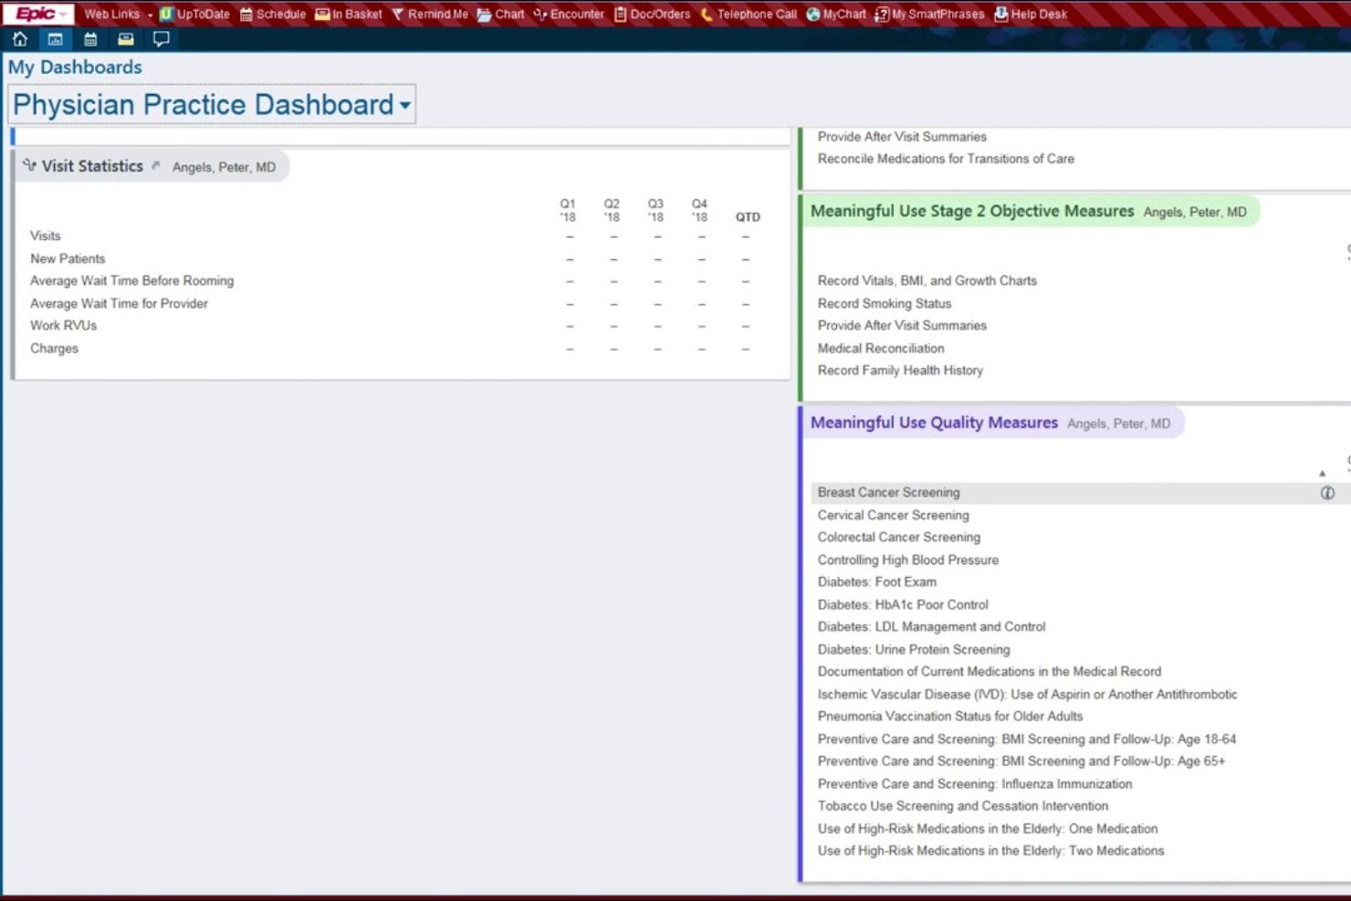Image resolution: width=1351 pixels, height=901 pixels.
Task: Open Doc/Orders from the toolbar
Action: pyautogui.click(x=652, y=14)
